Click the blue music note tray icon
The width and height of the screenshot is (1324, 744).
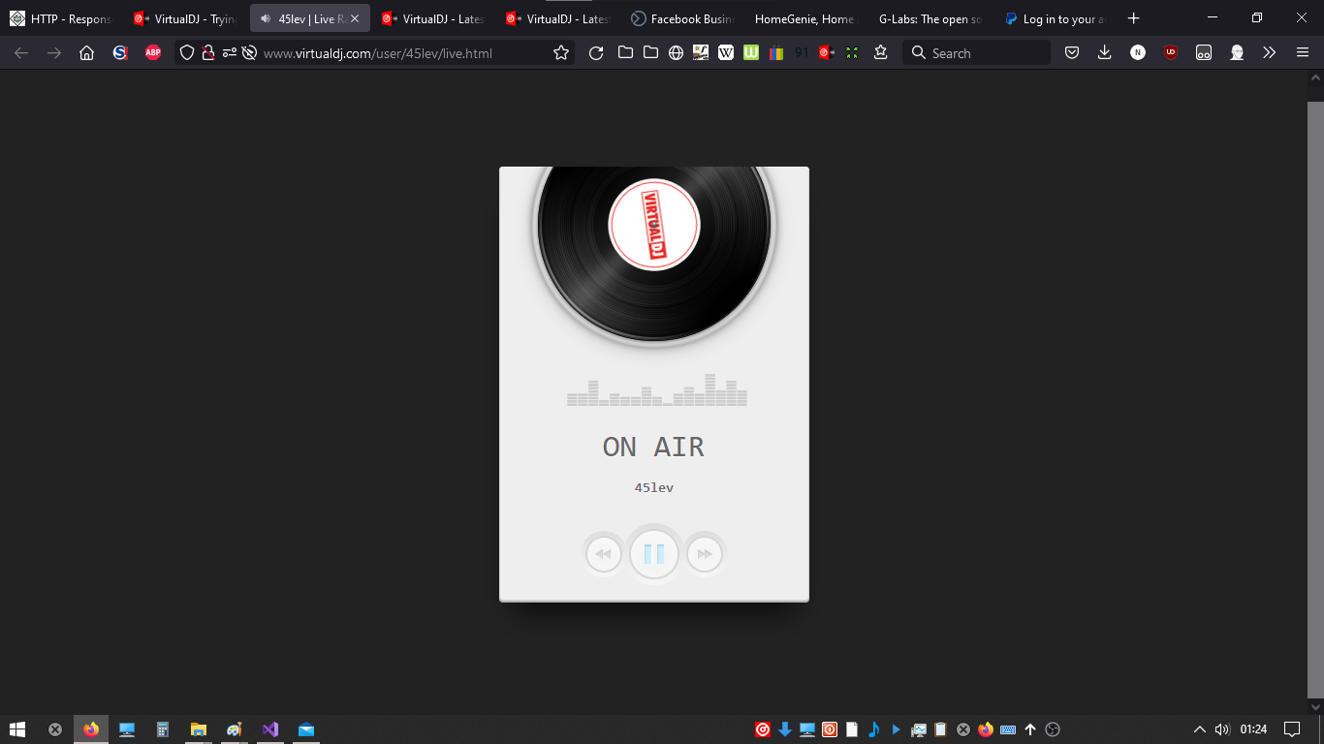click(873, 729)
